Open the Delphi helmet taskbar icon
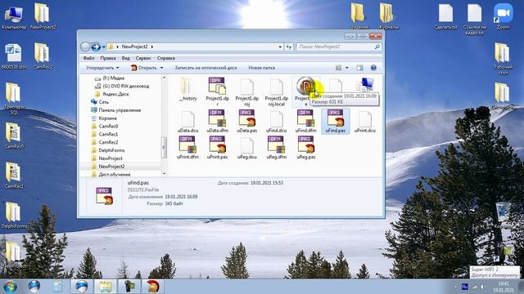 (153, 287)
